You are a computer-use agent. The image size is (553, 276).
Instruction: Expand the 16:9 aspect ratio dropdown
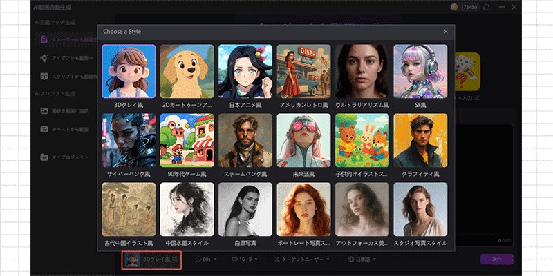(x=247, y=259)
